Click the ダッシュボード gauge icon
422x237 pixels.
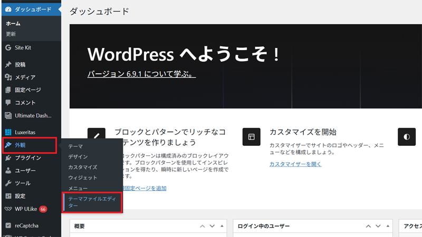point(8,9)
